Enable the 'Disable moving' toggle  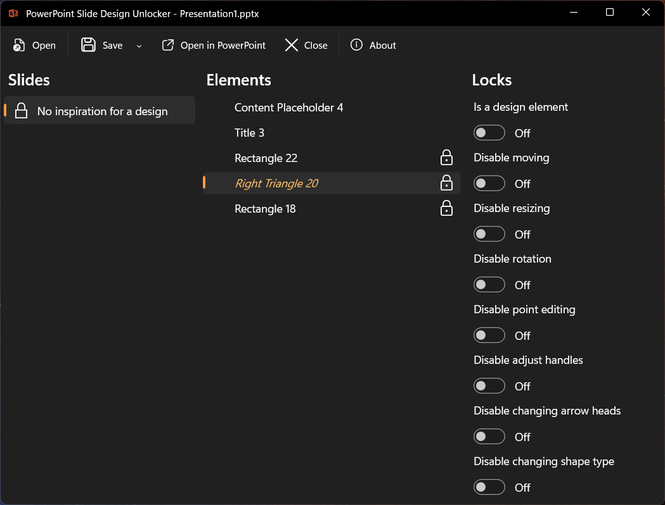pyautogui.click(x=489, y=184)
